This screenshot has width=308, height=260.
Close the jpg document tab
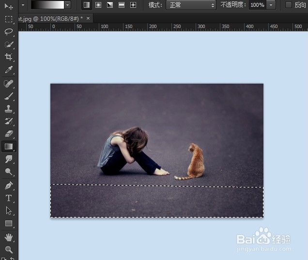[x=88, y=18]
